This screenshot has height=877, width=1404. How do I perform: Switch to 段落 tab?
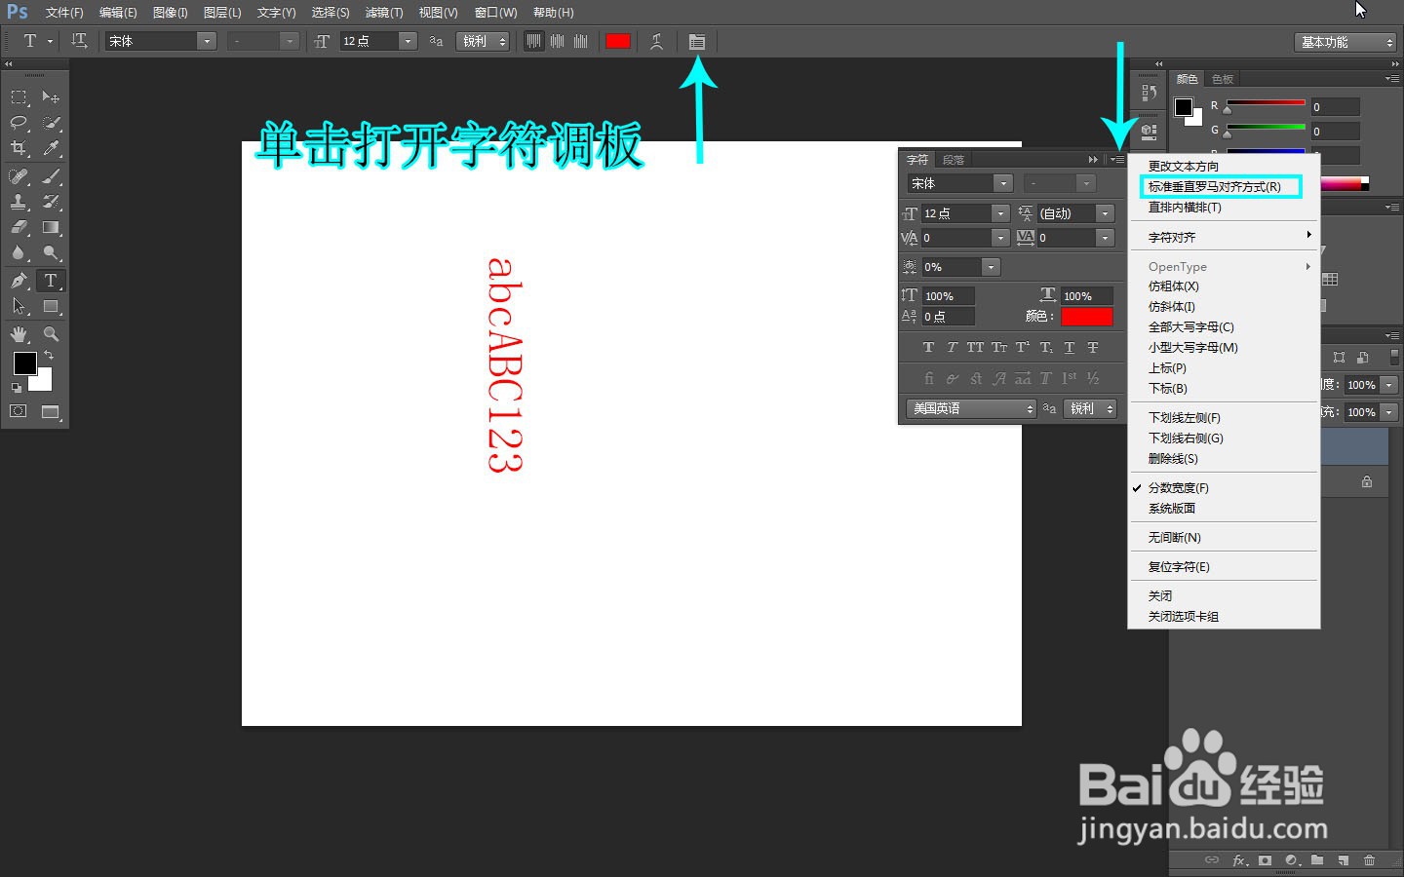pyautogui.click(x=954, y=160)
